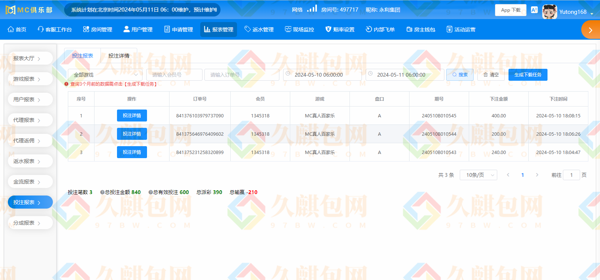
Task: Click 投注详情 button for order 841375646976409602
Action: (x=132, y=134)
